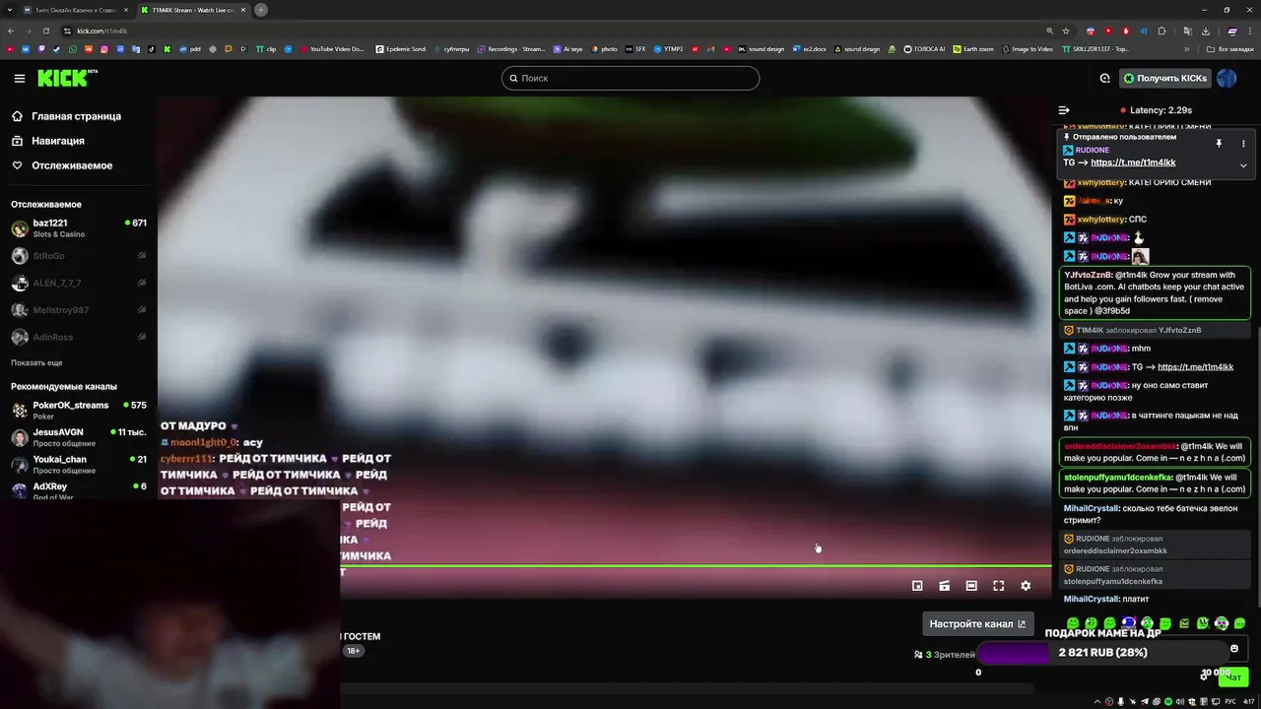The height and width of the screenshot is (709, 1261).
Task: Open Epidemic Sond bookmark
Action: (x=401, y=49)
